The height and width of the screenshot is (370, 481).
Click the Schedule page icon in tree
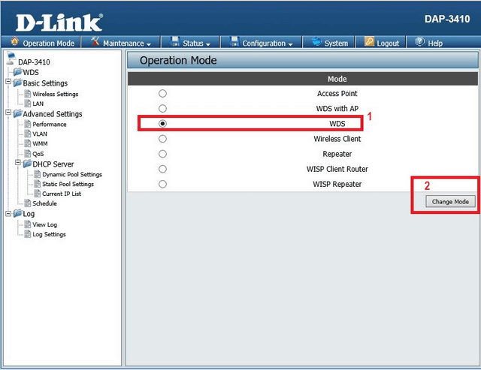[x=27, y=203]
